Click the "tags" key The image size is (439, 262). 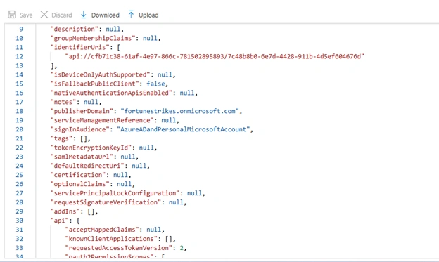pos(61,138)
